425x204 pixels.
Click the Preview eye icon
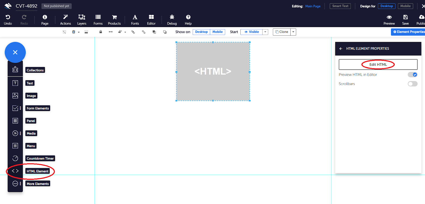coord(389,17)
